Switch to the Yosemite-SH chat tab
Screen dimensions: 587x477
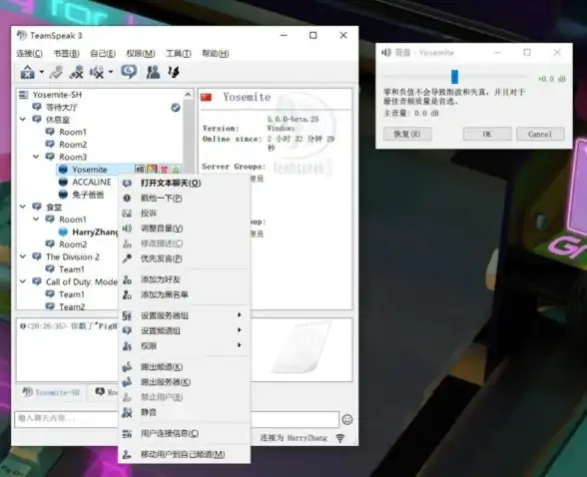(x=51, y=392)
